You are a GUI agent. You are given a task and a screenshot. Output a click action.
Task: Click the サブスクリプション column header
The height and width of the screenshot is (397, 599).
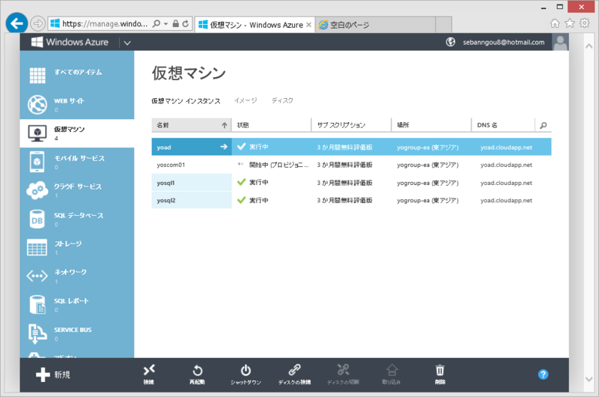tap(351, 125)
